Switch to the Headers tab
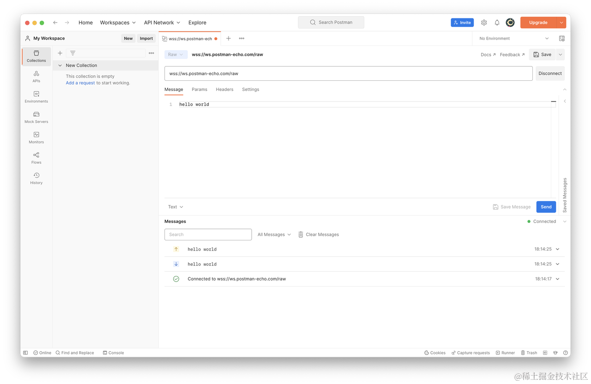This screenshot has height=384, width=591. click(x=224, y=90)
